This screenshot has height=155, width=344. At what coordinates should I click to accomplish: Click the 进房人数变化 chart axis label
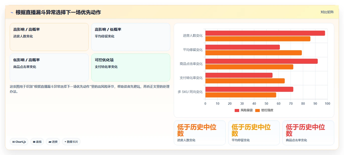pyautogui.click(x=193, y=36)
